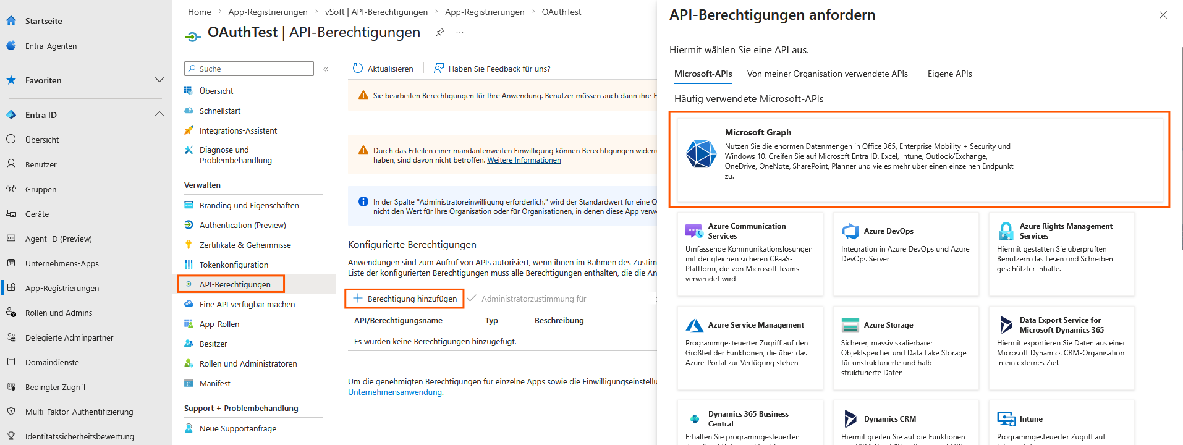Choose the Azure DevOps API tile
The image size is (1183, 445).
point(905,254)
